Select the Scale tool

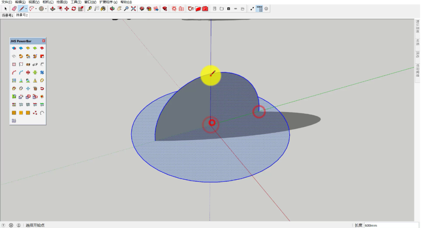pos(81,9)
